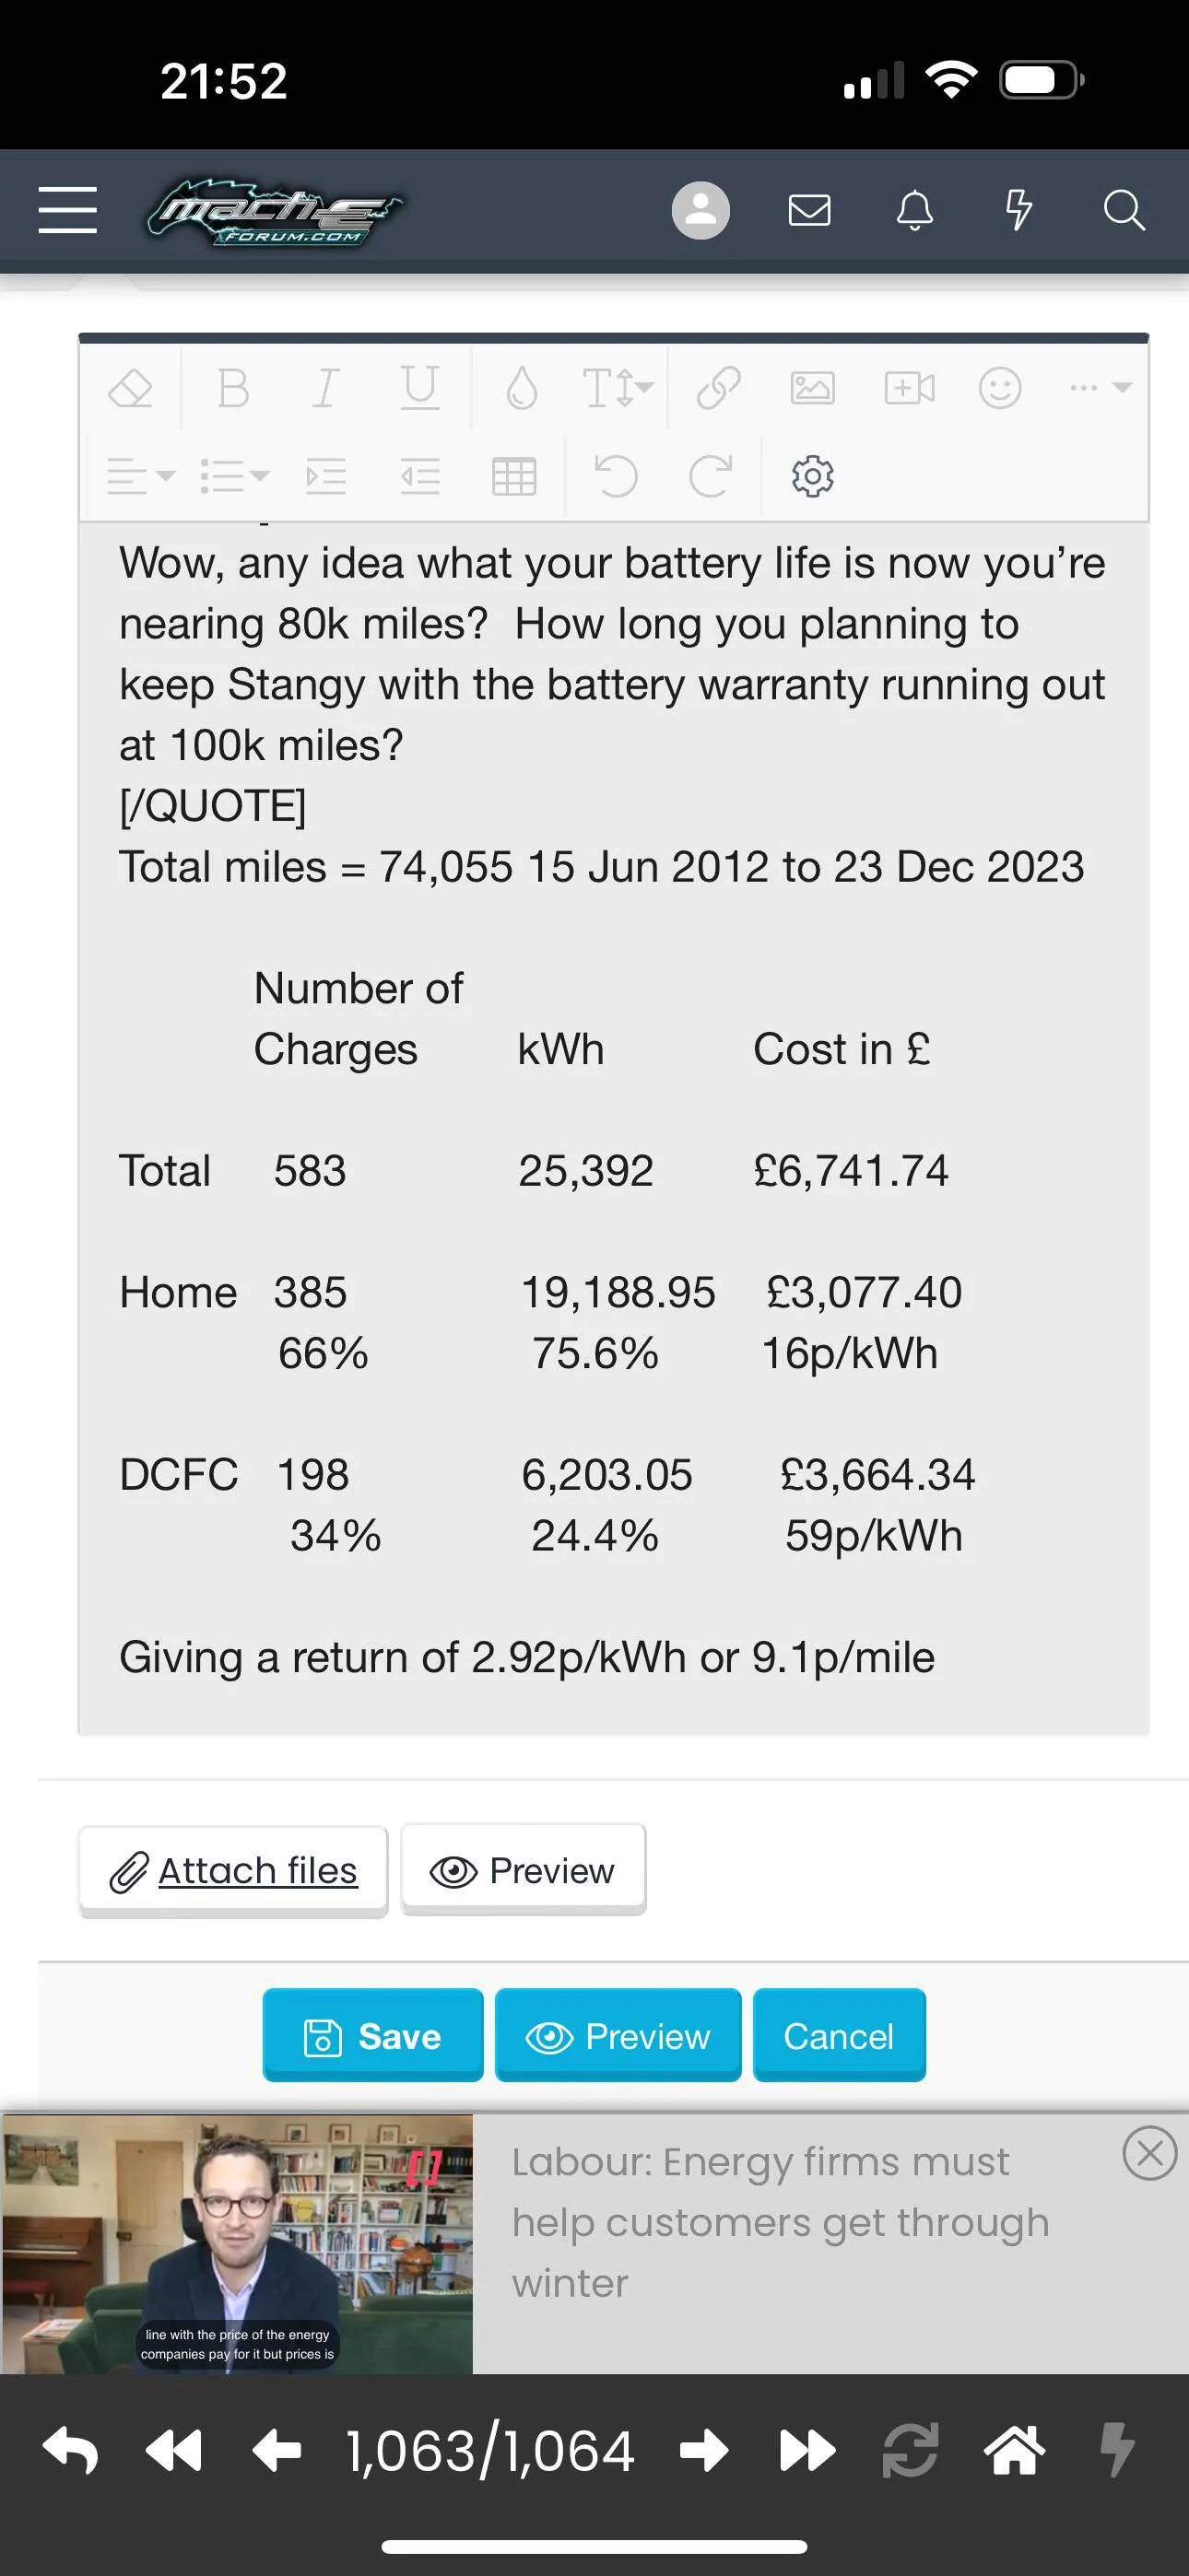Toggle italic formatting
This screenshot has height=2576, width=1189.
click(x=325, y=388)
